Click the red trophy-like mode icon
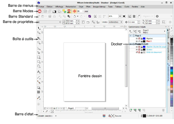The image size is (174, 124). (x=69, y=11)
